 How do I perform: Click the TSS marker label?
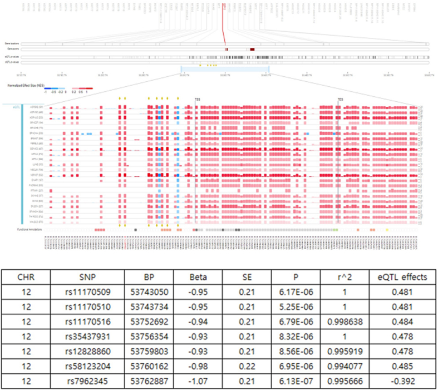click(x=198, y=100)
